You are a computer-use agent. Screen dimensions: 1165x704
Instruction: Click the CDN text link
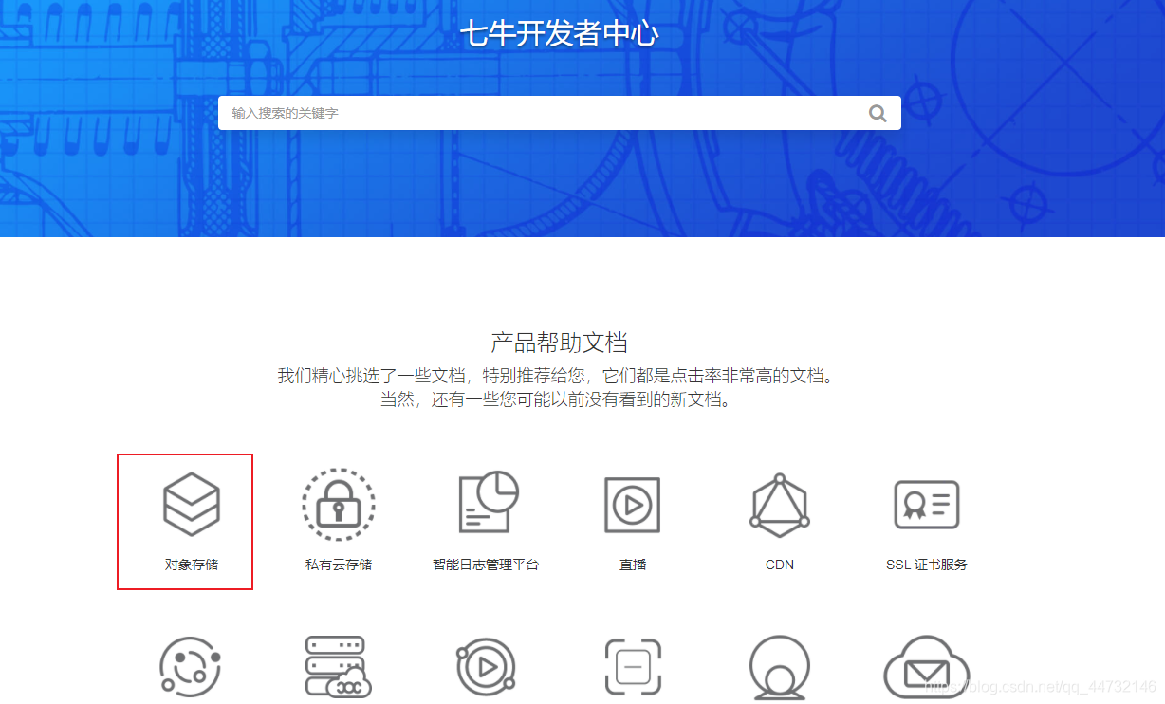coord(780,565)
